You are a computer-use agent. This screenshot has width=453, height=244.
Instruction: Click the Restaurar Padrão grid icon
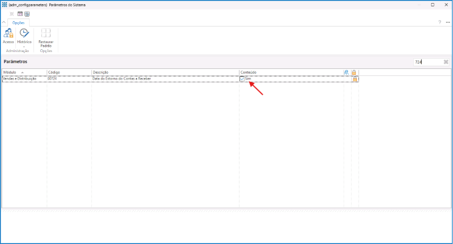pos(46,33)
